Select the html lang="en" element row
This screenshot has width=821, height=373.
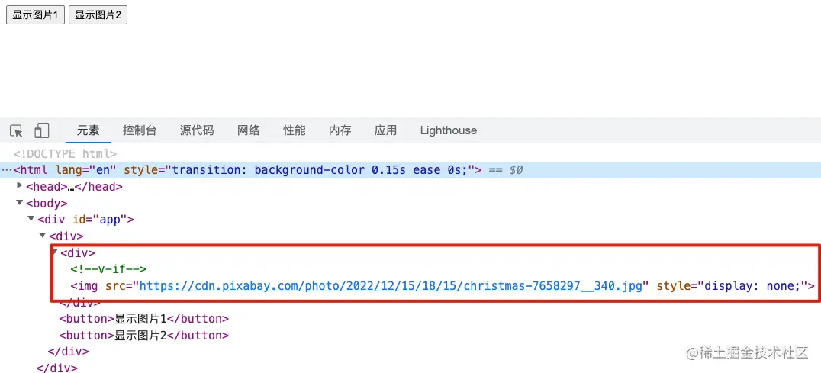410,170
